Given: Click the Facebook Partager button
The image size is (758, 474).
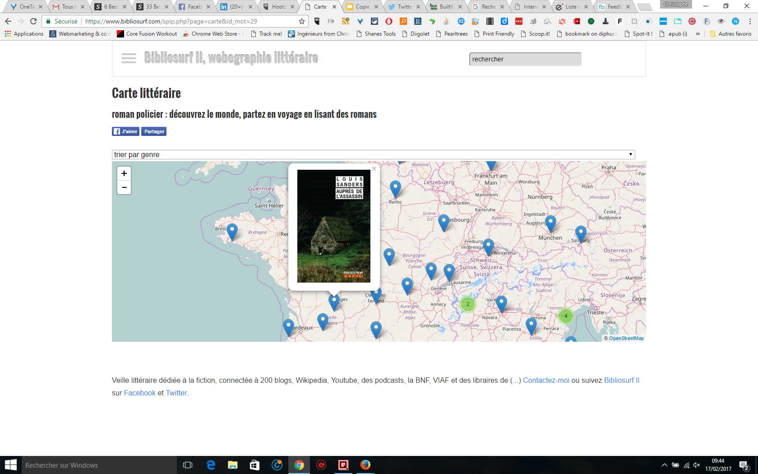Looking at the screenshot, I should [154, 131].
